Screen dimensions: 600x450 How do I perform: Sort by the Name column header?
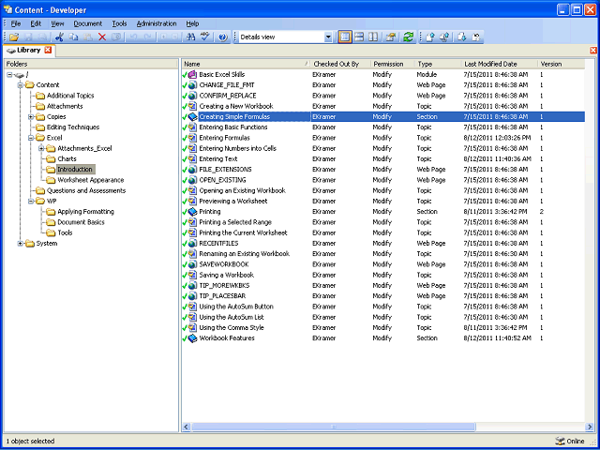[246, 65]
